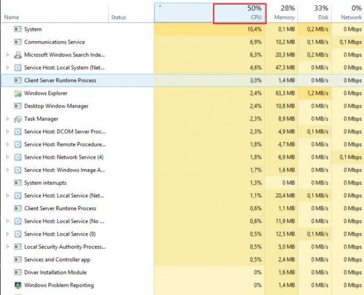
Task: Click the Microsoft Windows Search Indexer icon
Action: tap(18, 55)
